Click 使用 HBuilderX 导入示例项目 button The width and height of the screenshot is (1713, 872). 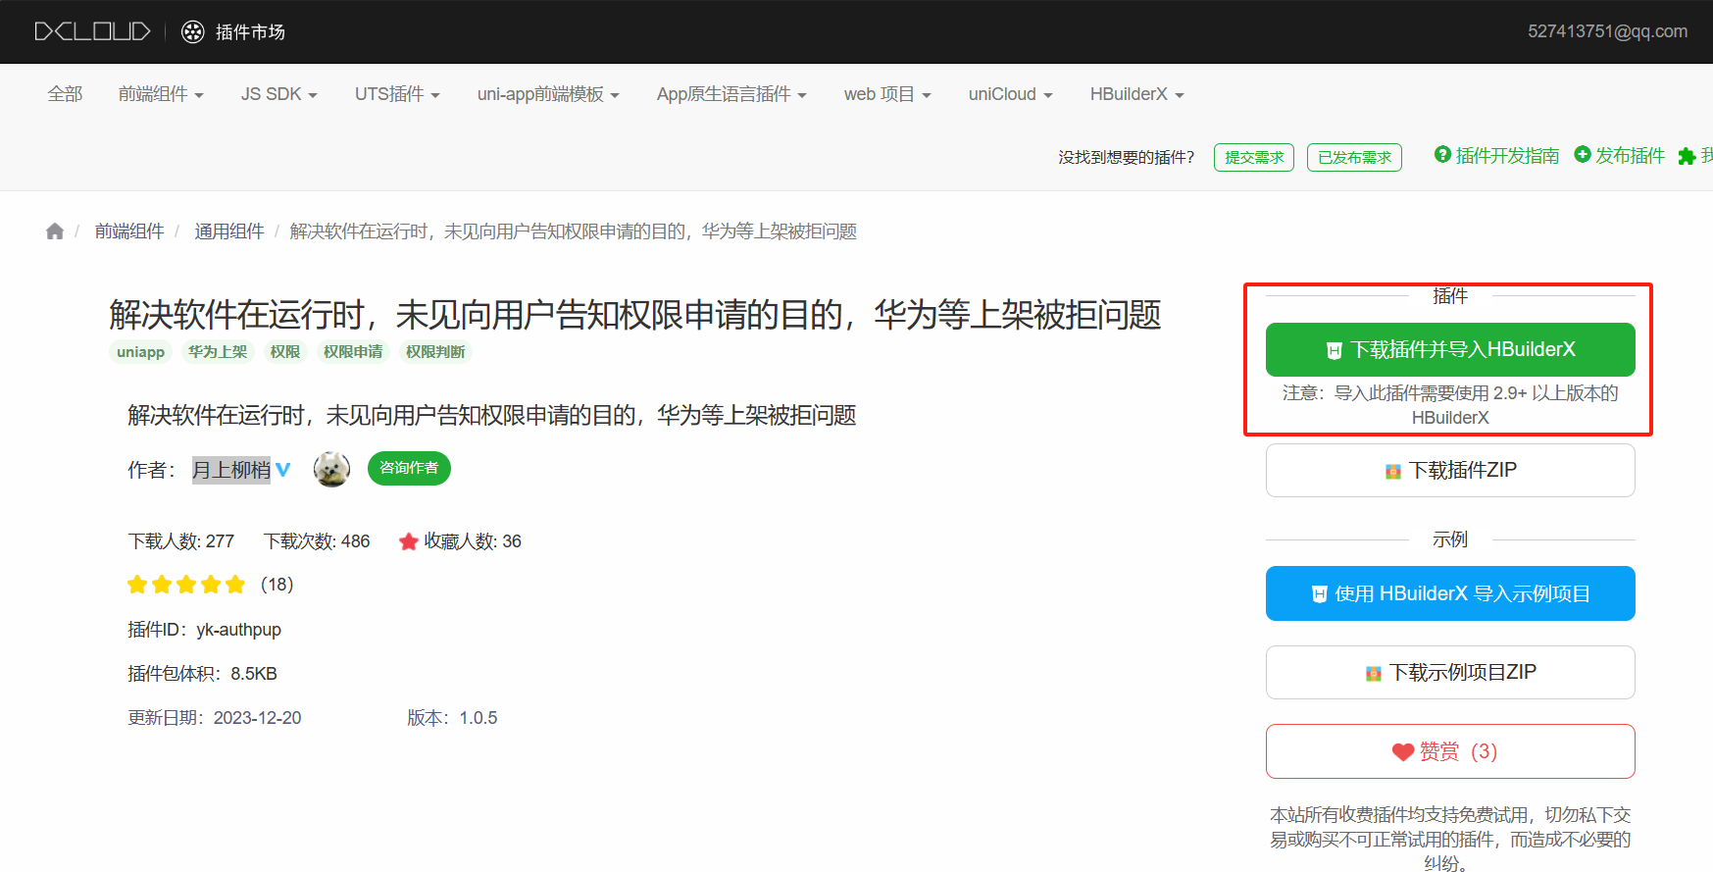tap(1450, 593)
